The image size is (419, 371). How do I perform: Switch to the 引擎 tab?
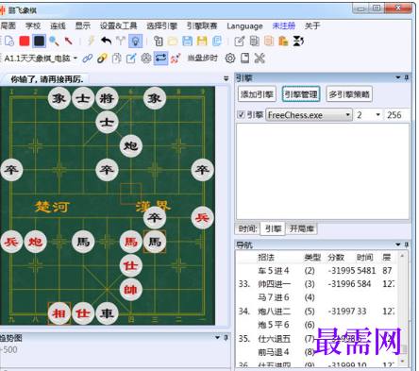coord(273,228)
